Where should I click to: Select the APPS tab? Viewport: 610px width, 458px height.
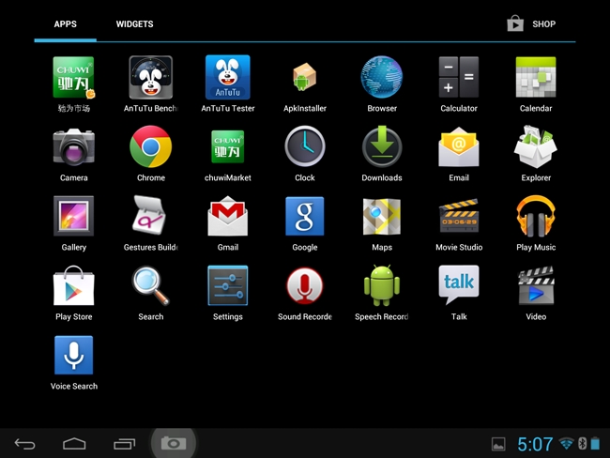coord(66,24)
